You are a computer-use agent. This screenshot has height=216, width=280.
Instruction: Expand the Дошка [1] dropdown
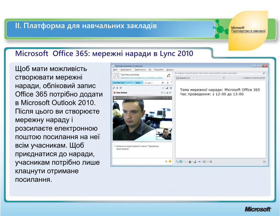224,78
